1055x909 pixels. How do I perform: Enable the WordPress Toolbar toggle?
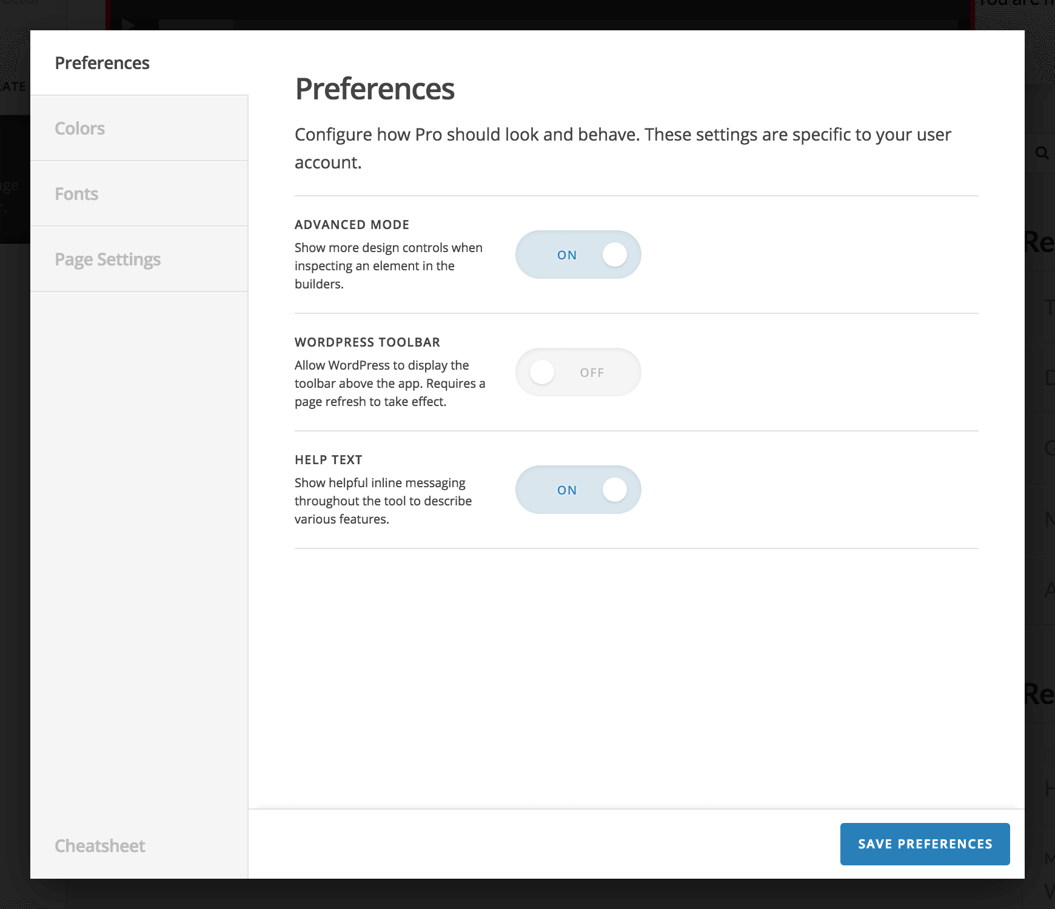[x=578, y=372]
